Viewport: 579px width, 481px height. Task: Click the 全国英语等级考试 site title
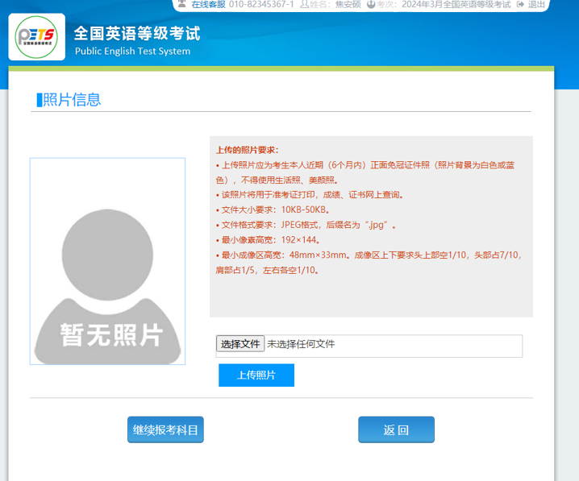click(x=137, y=34)
